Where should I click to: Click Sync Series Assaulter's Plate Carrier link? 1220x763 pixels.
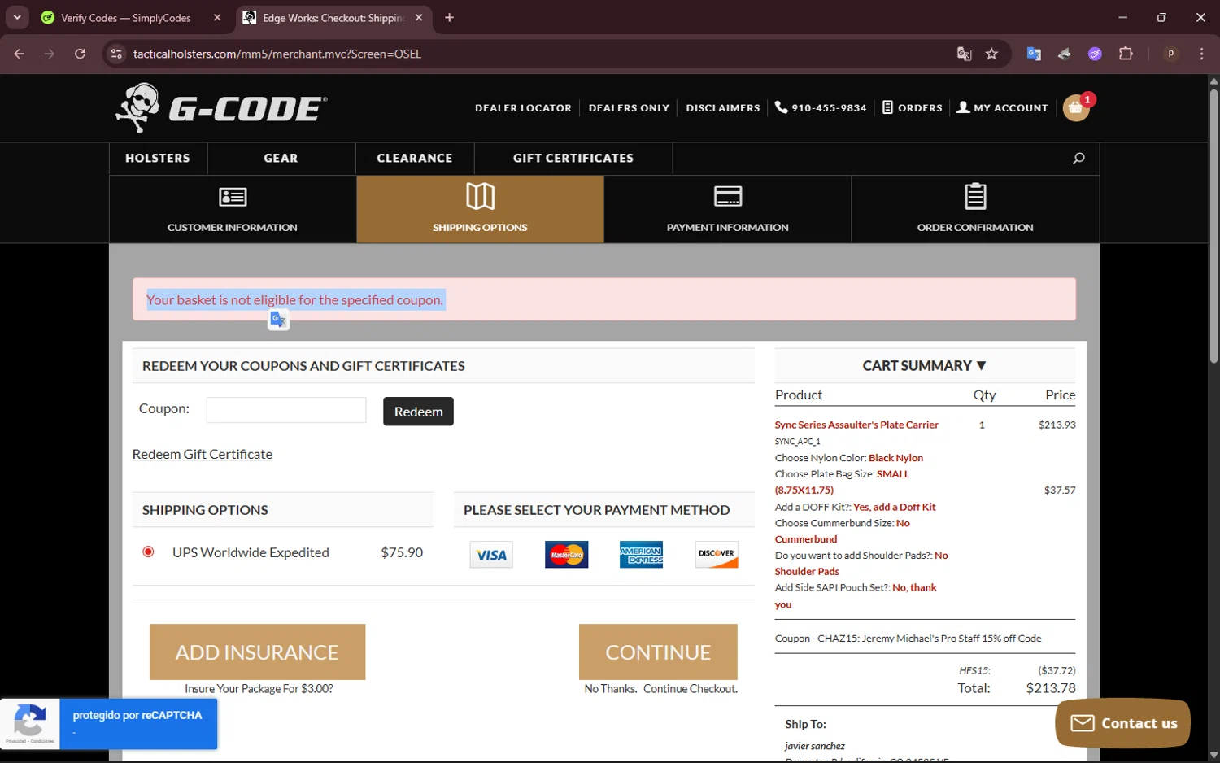pos(856,425)
